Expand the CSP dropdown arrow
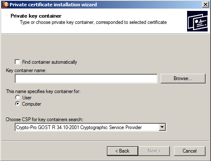This screenshot has height=161, width=211. click(x=162, y=127)
